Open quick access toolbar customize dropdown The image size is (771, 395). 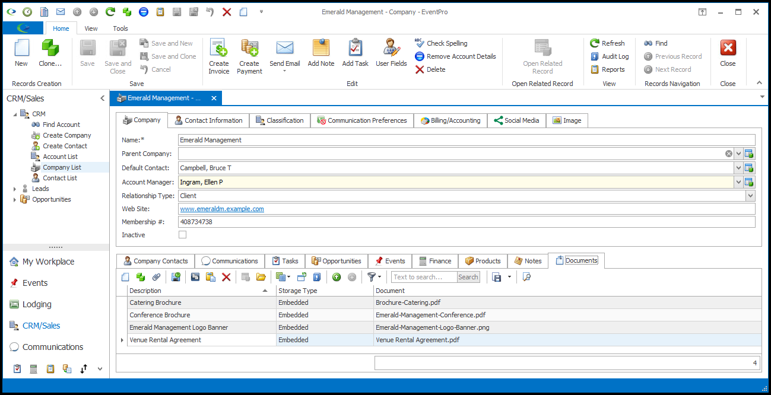(x=261, y=11)
